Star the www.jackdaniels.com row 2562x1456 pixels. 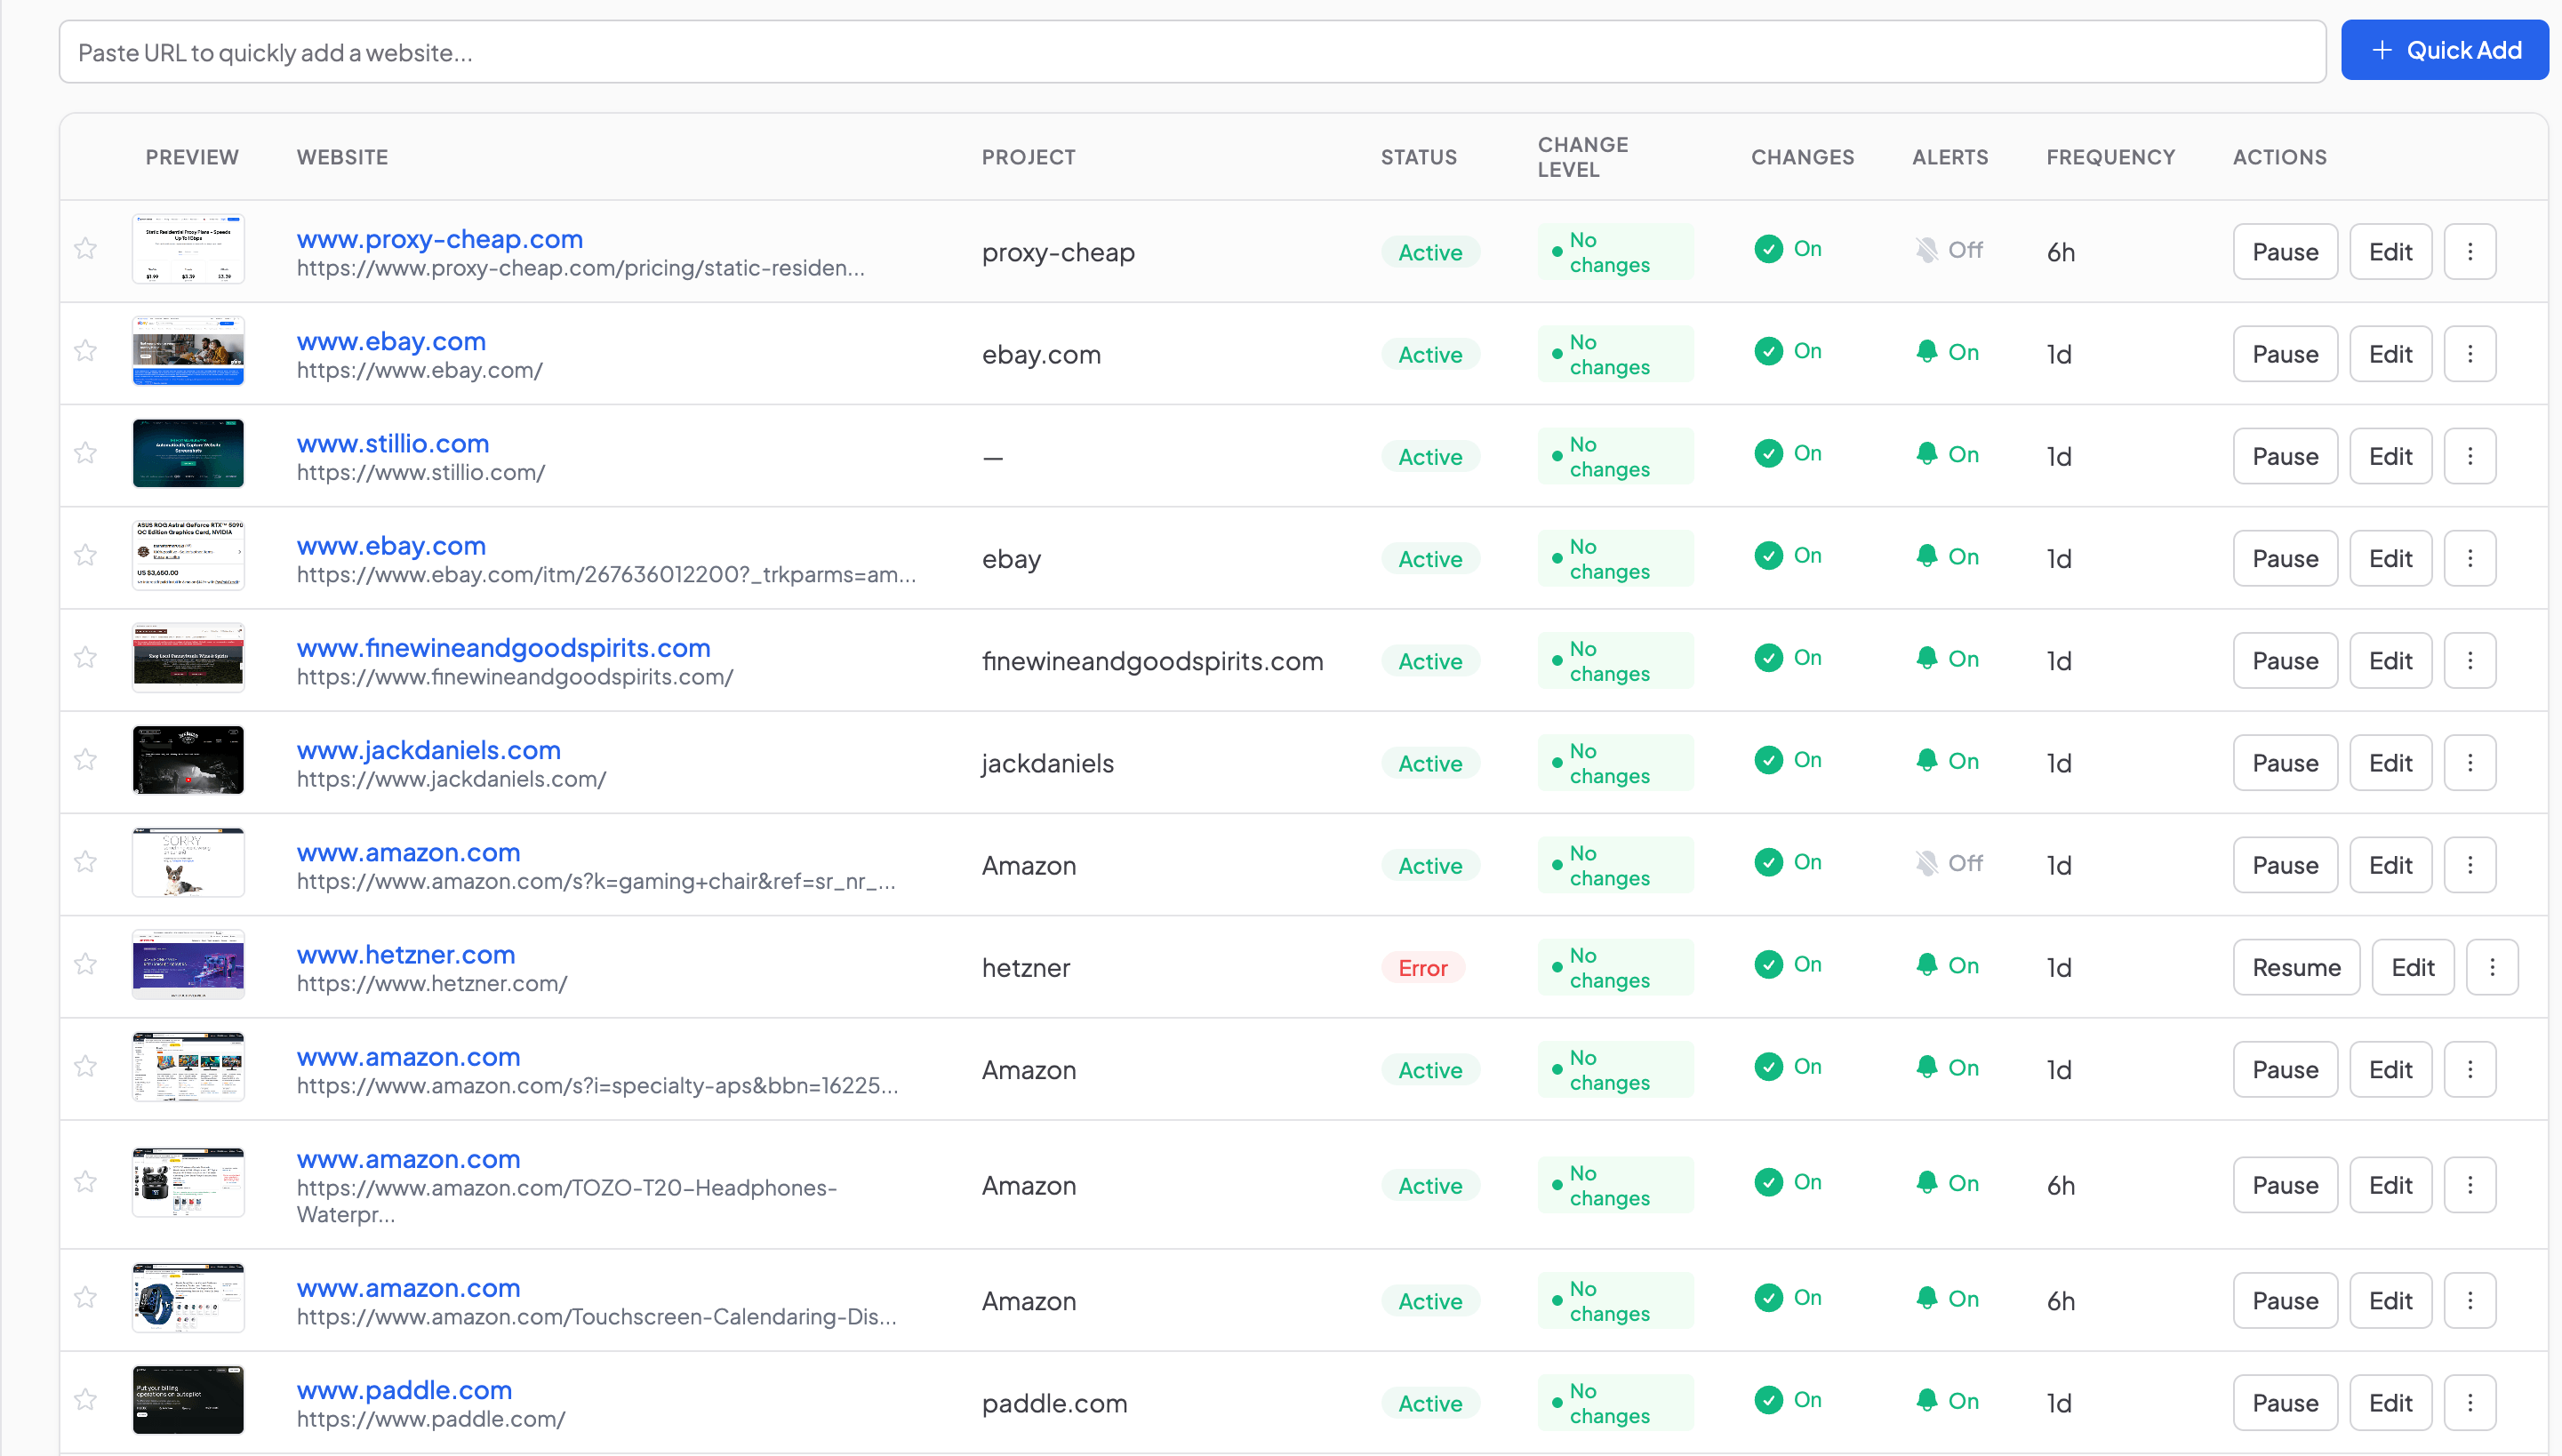85,760
